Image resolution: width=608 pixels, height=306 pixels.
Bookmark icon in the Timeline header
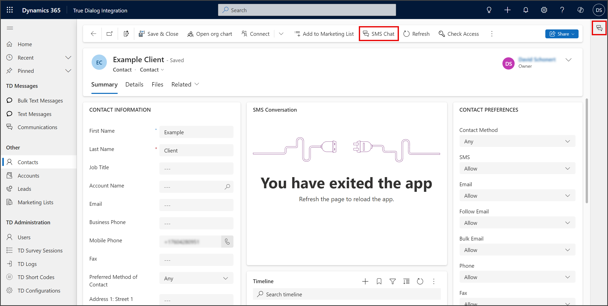click(379, 281)
